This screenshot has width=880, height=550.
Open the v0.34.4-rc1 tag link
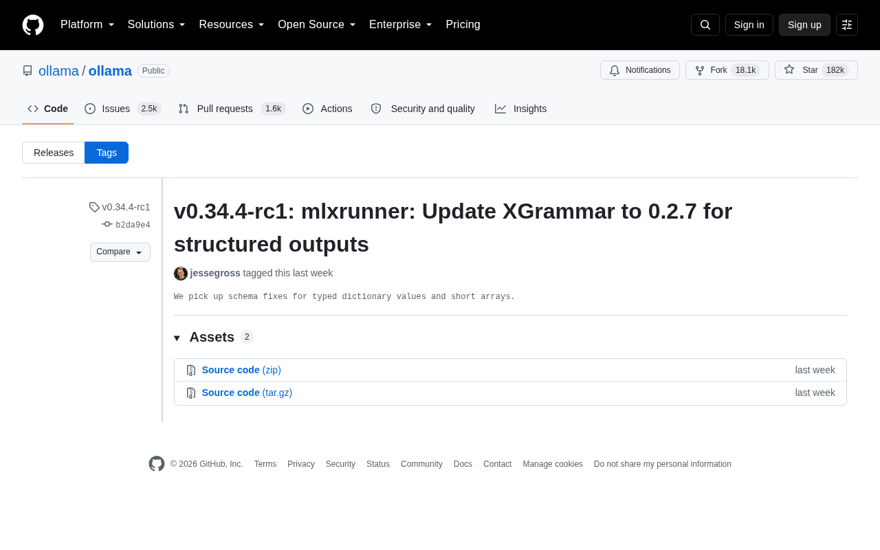pyautogui.click(x=126, y=207)
